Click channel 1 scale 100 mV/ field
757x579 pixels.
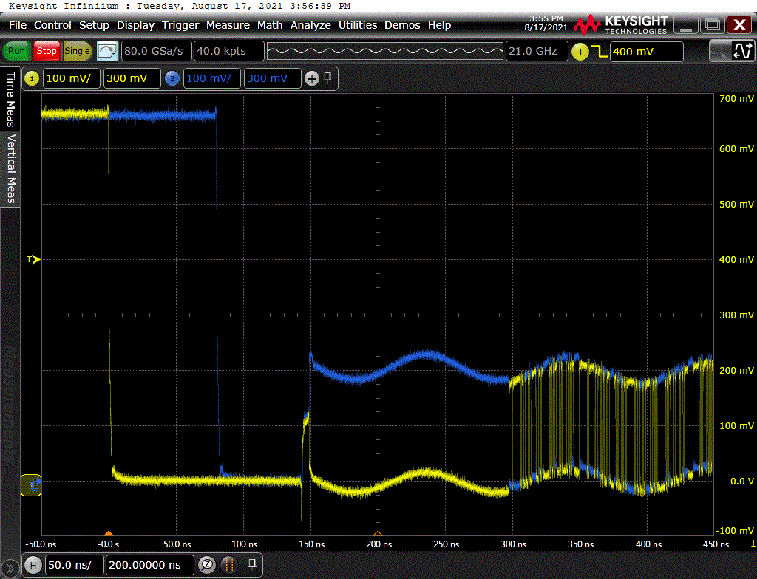[72, 78]
